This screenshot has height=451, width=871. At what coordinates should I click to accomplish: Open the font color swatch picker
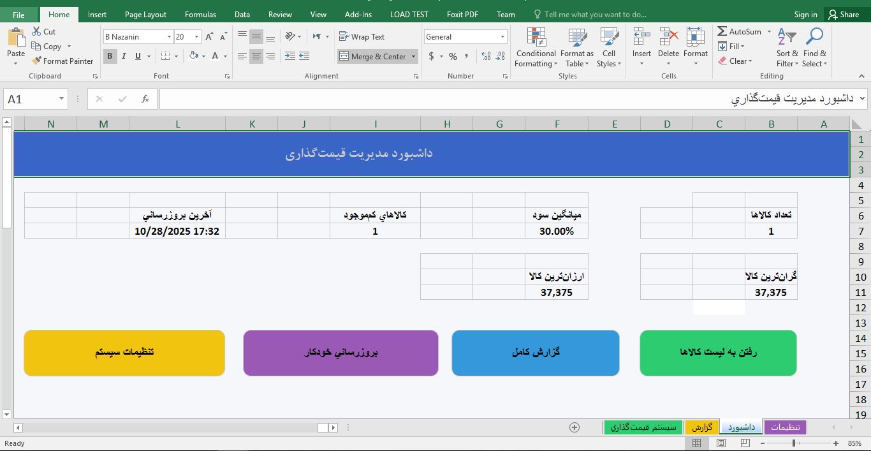coord(224,57)
